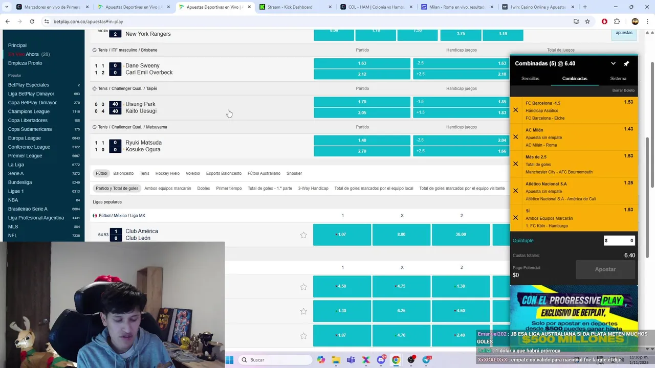
Task: Open En Vivo Ahora in the sidebar
Action: click(x=29, y=54)
